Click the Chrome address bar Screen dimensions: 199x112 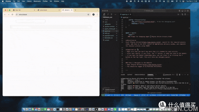(52, 15)
